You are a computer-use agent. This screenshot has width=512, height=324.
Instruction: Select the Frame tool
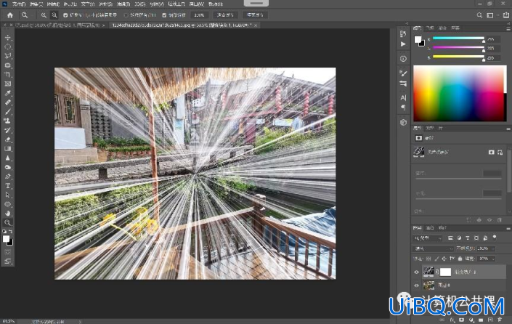click(7, 84)
